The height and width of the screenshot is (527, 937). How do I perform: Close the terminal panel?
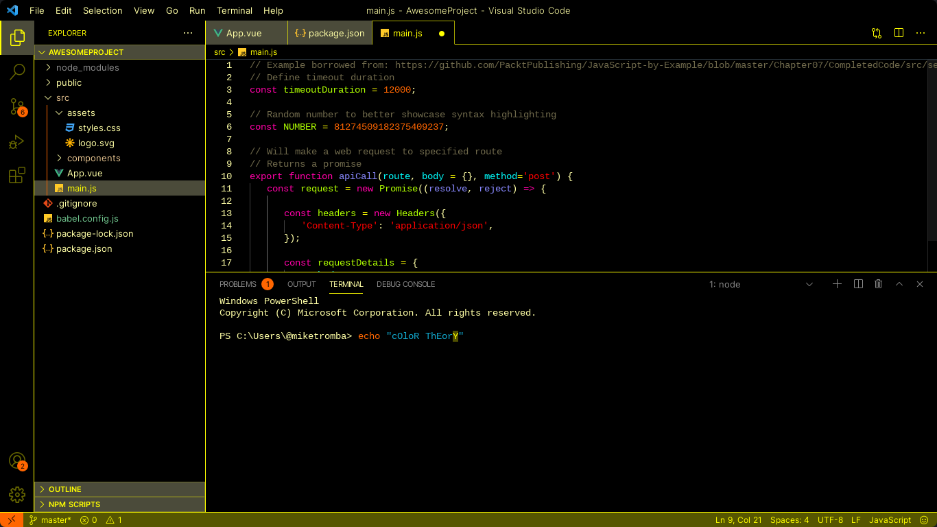[x=920, y=284]
